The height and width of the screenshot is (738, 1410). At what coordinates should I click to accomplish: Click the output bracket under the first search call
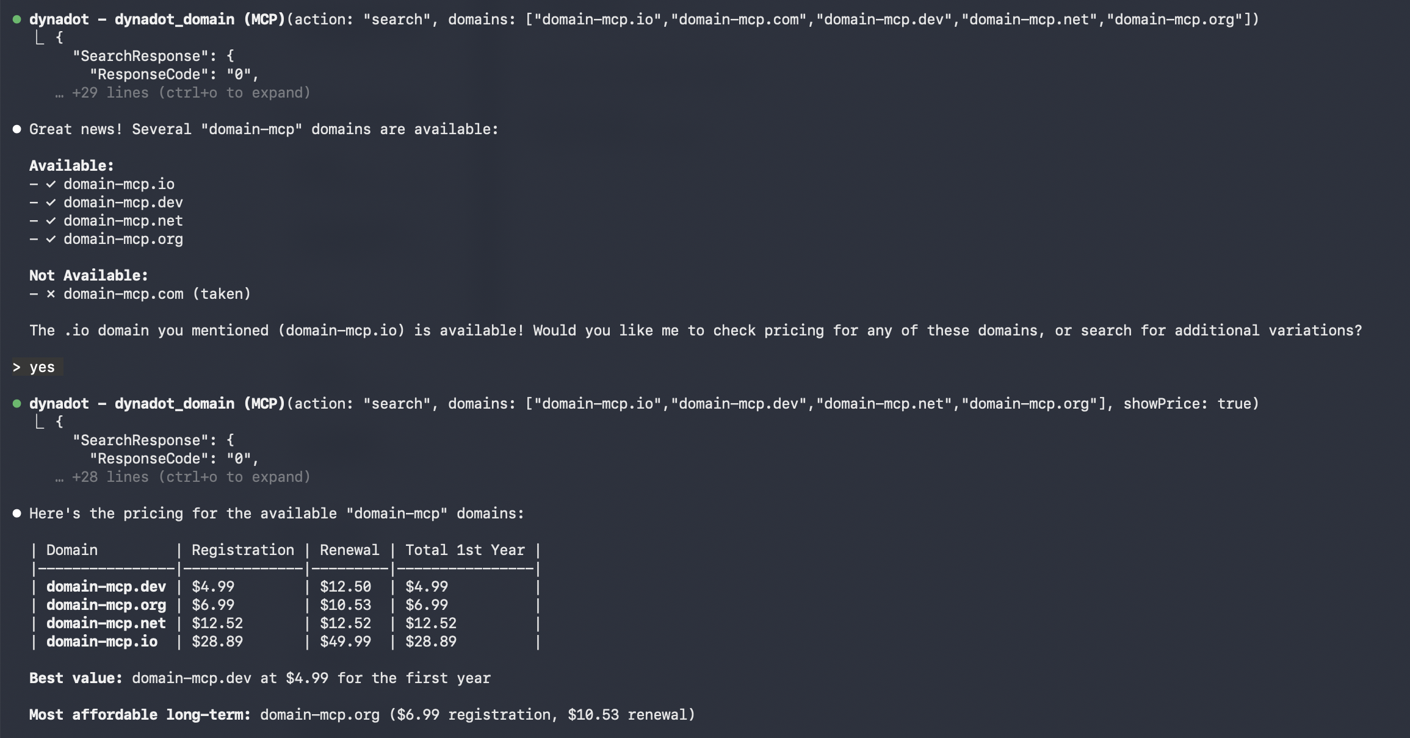40,38
